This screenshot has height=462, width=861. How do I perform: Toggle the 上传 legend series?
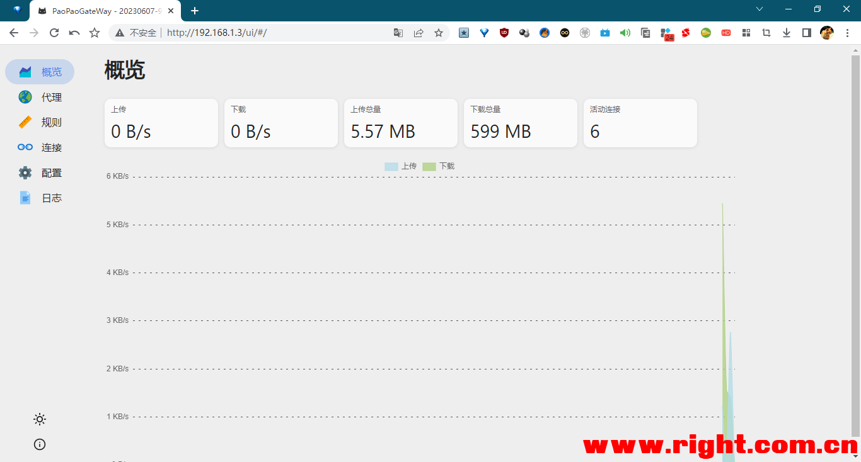pyautogui.click(x=401, y=166)
